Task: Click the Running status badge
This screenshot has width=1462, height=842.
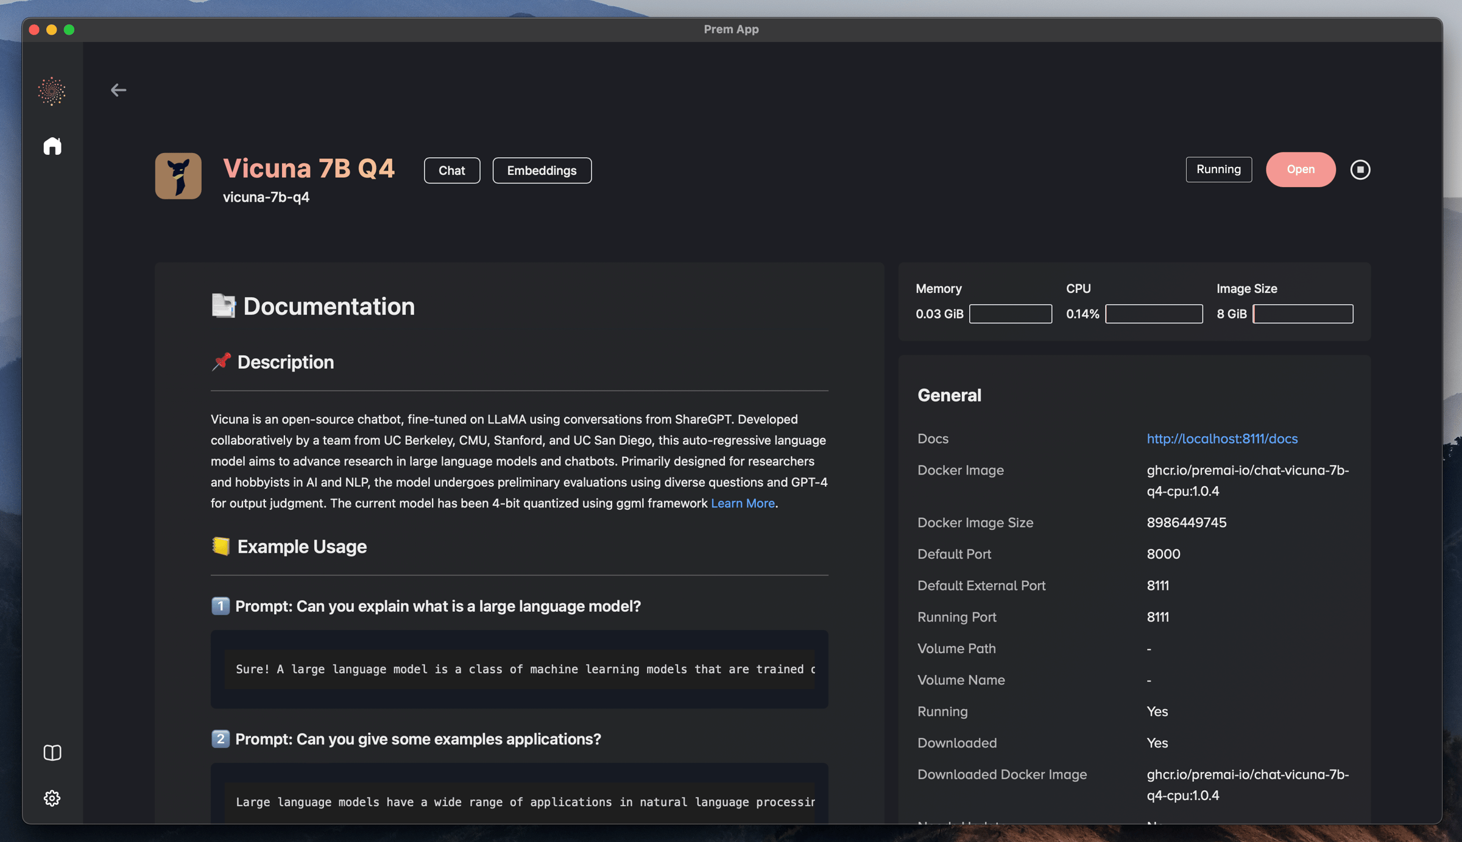Action: pos(1218,169)
